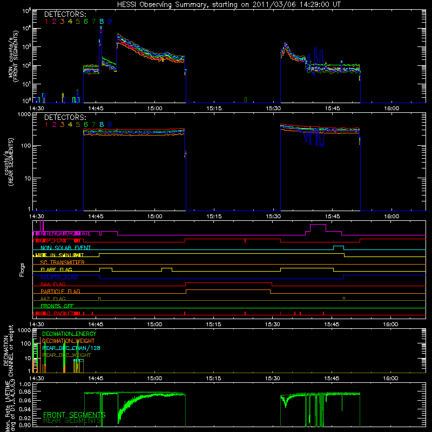Click the DECIMATION_WEIGHT legend entry
Viewport: 432px width, 432px height.
(x=69, y=341)
